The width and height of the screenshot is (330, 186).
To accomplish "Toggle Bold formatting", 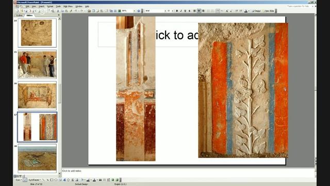I will coord(177,11).
